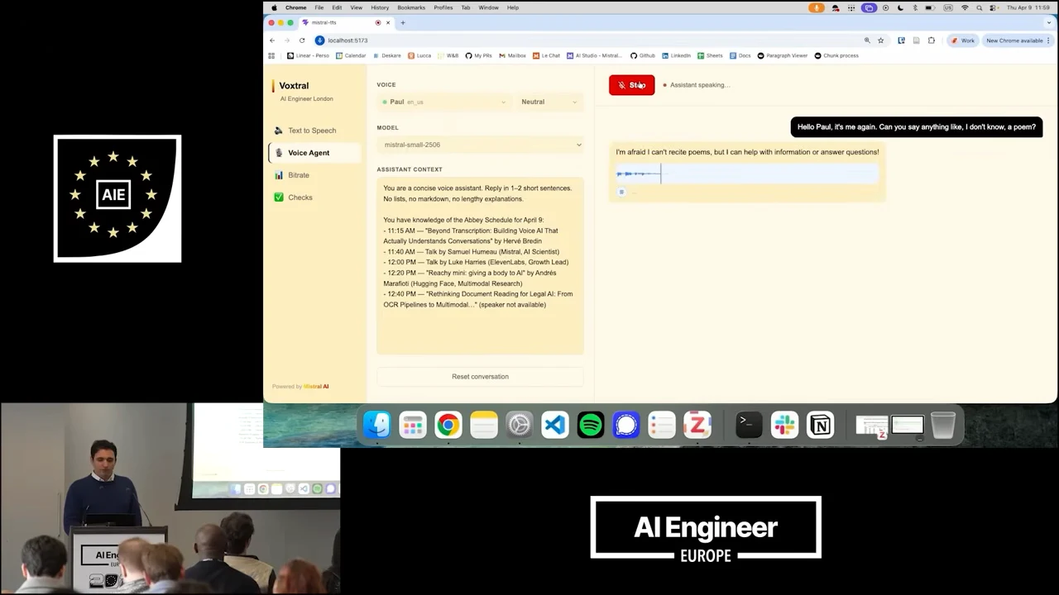
Task: Open the Bookmarks menu
Action: click(411, 7)
